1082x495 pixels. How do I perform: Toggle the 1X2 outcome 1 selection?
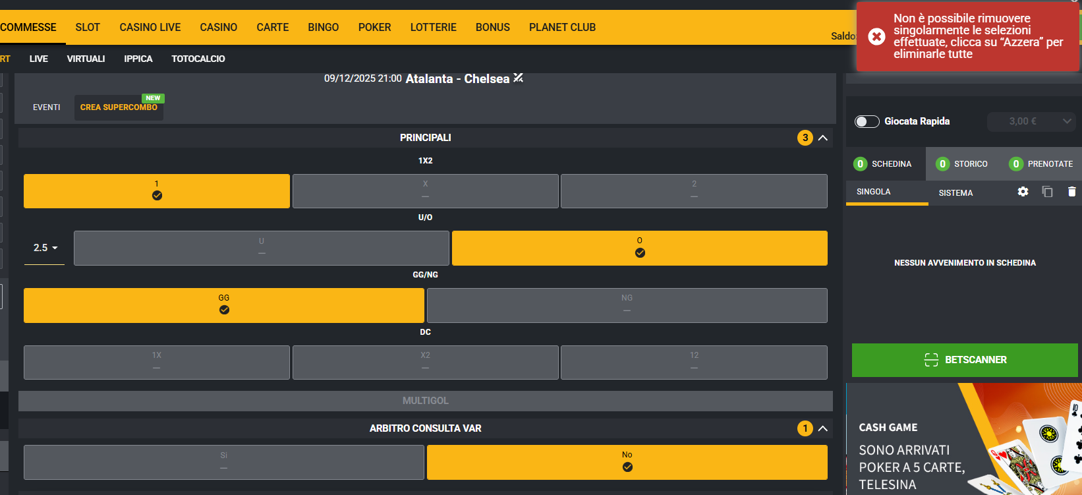157,191
